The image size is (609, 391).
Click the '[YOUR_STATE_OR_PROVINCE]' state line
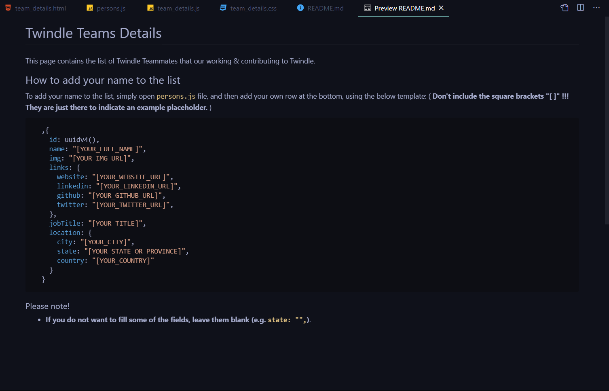tap(123, 251)
